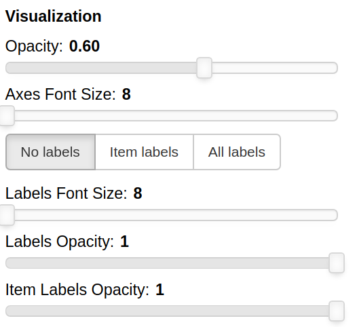Click the Opacity slider handle
Screen dimensions: 357x327
pos(204,68)
